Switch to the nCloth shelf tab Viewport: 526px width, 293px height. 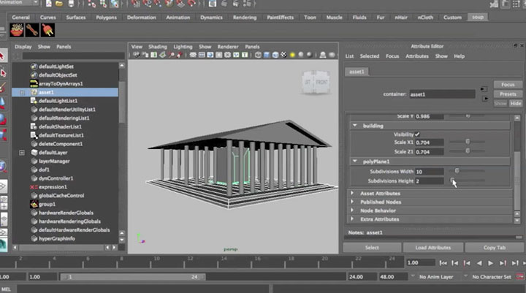pyautogui.click(x=425, y=18)
